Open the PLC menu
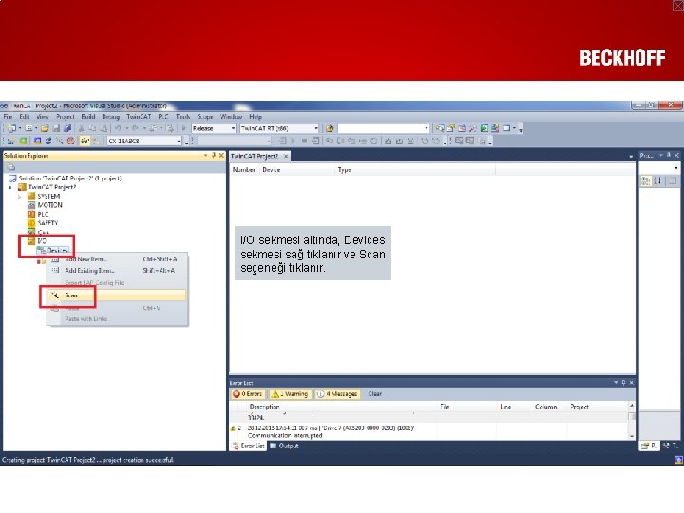Viewport: 684px width, 513px height. click(163, 117)
